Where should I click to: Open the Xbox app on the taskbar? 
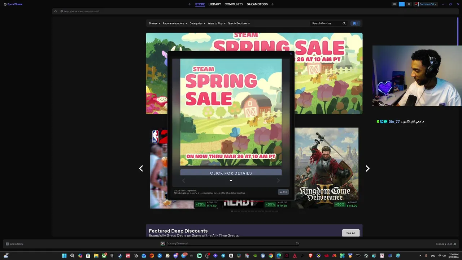click(x=104, y=256)
